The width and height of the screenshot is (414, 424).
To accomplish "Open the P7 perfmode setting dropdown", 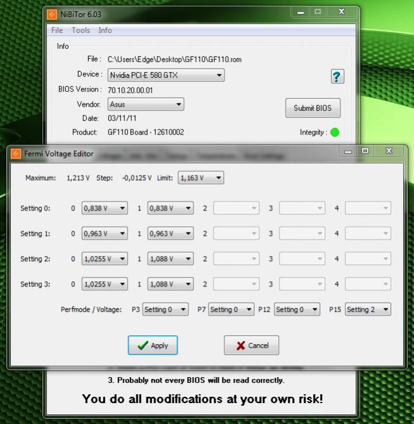I will tap(231, 309).
